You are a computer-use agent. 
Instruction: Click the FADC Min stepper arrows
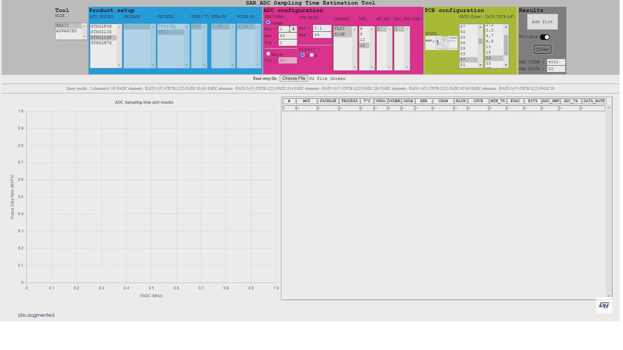click(x=293, y=29)
